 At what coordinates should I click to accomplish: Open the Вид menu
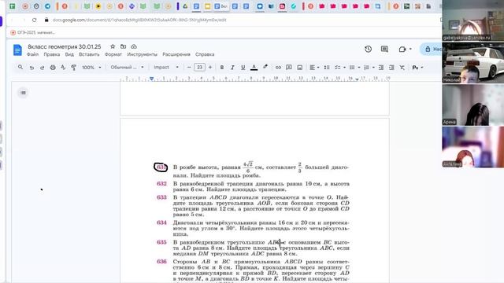[x=69, y=54]
